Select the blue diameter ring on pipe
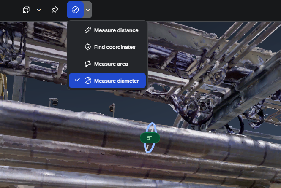Image resolution: width=281 pixels, height=188 pixels. [151, 126]
